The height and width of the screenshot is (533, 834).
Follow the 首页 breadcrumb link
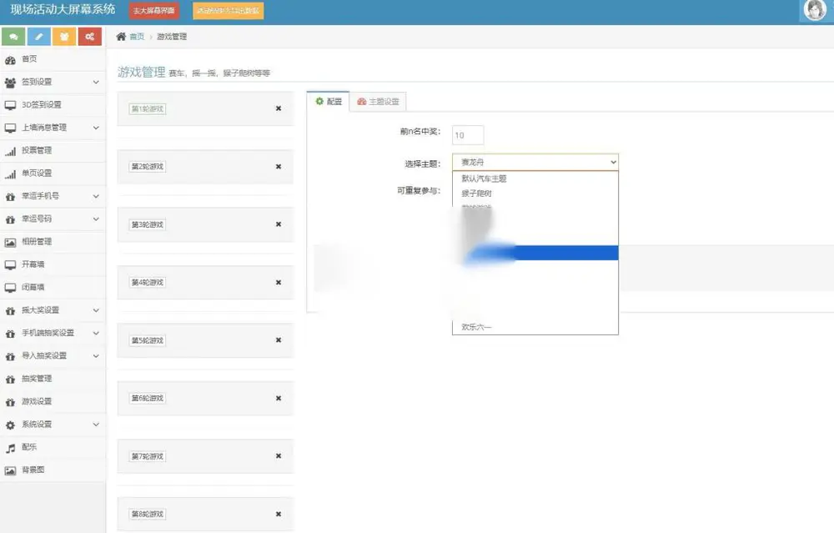click(137, 37)
